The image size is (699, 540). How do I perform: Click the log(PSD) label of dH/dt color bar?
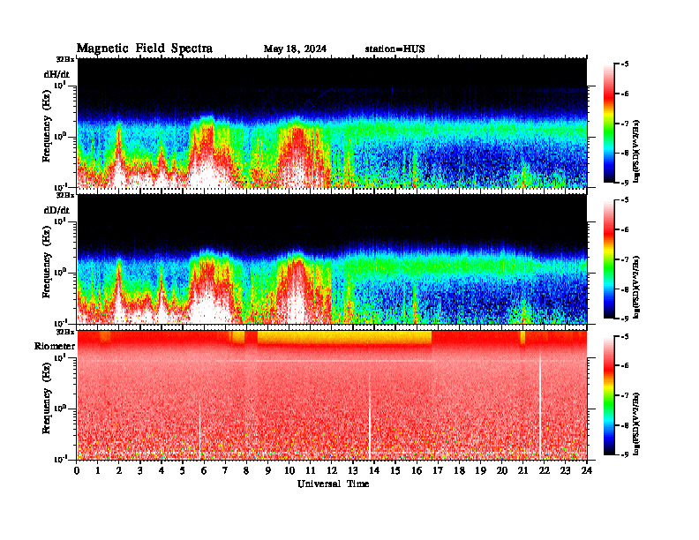click(x=637, y=151)
